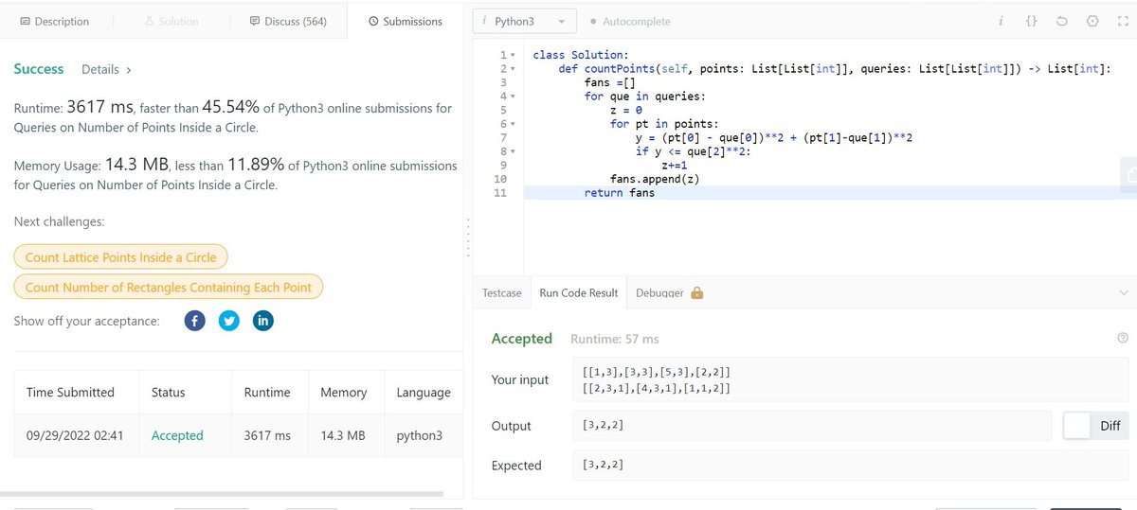Expand submission Details link
The height and width of the screenshot is (510, 1137).
click(x=106, y=69)
